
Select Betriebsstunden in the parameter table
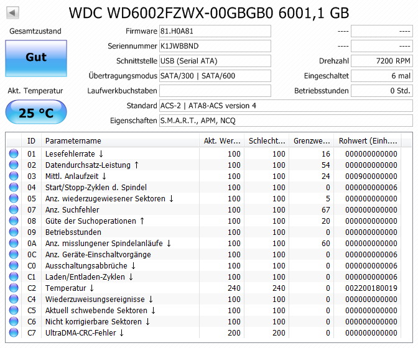[73, 232]
